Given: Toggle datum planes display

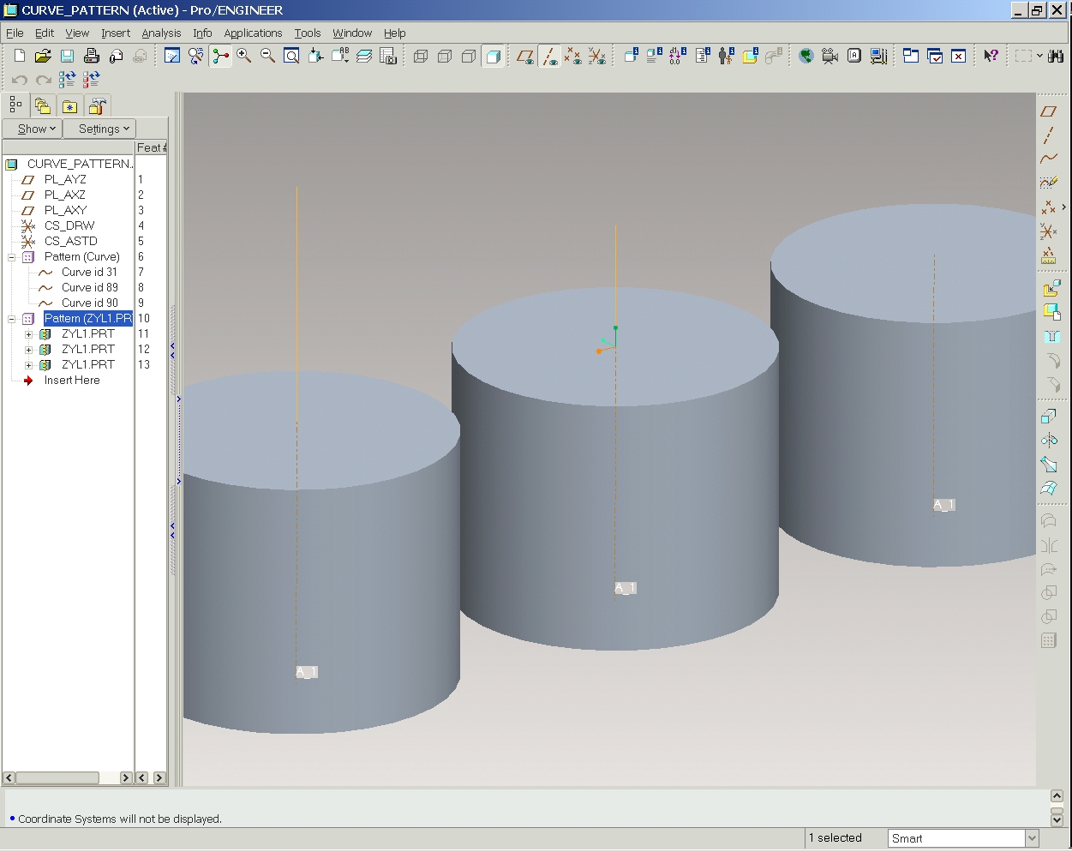Looking at the screenshot, I should (x=525, y=57).
